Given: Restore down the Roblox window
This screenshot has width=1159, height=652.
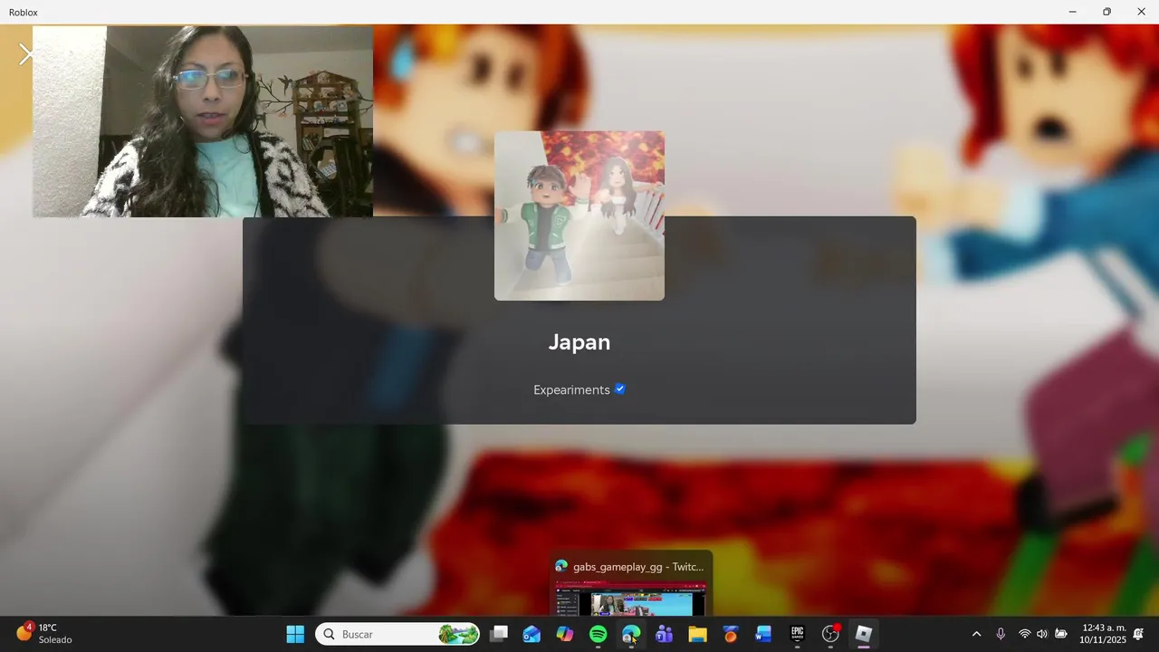Looking at the screenshot, I should tap(1106, 12).
